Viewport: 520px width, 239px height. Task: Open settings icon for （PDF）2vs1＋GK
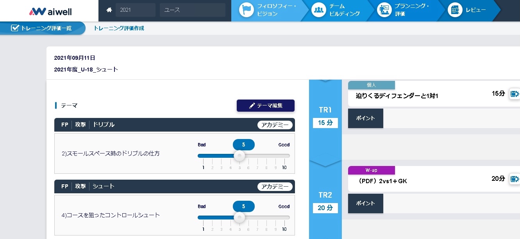tap(515, 179)
